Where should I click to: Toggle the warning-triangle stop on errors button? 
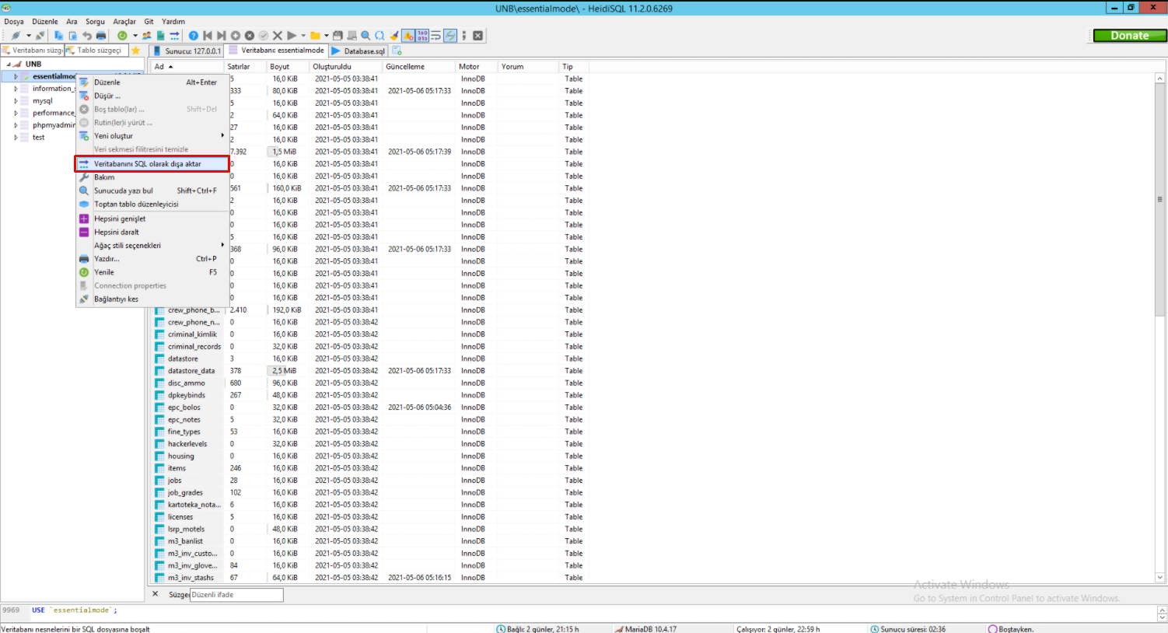tap(408, 36)
